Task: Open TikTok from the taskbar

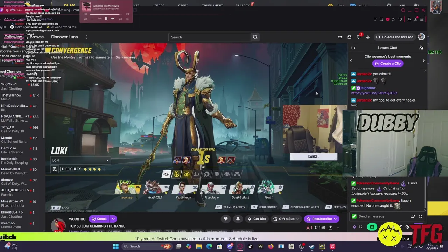Action: 250,246
